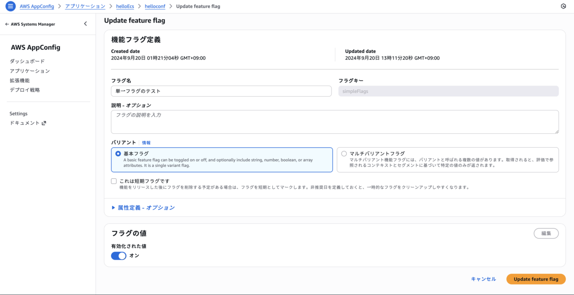Image resolution: width=574 pixels, height=295 pixels.
Task: Open アプリケーション in sidebar
Action: (x=30, y=71)
